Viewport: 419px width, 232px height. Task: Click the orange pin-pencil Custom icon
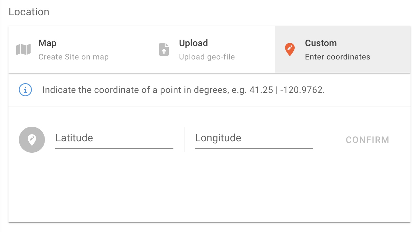290,50
